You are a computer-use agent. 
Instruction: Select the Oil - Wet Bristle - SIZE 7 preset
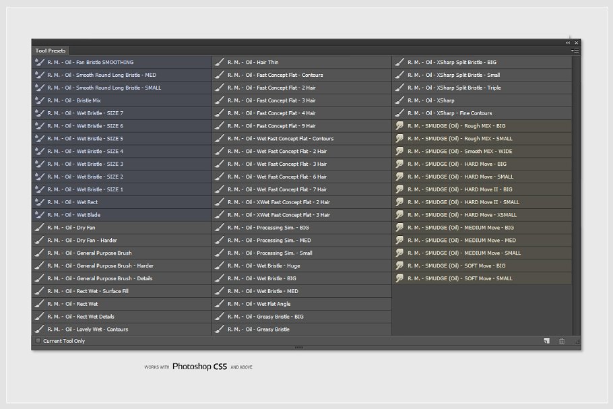(85, 113)
